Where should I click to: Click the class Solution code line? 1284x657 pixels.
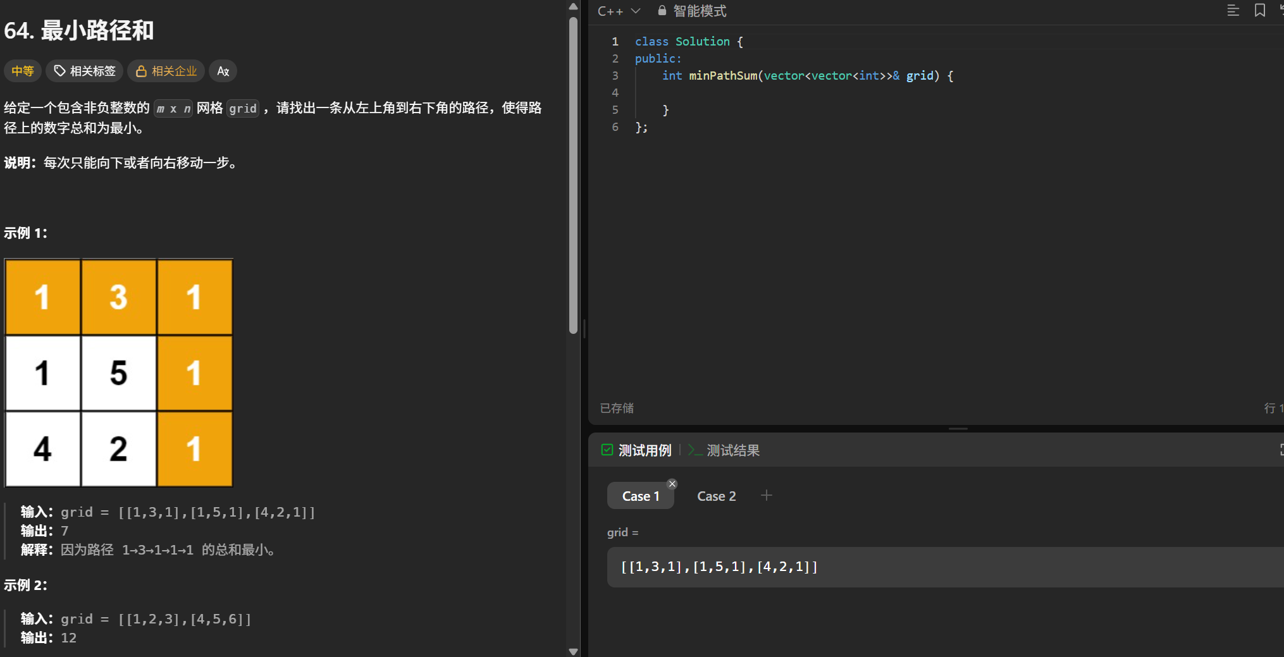click(x=689, y=41)
